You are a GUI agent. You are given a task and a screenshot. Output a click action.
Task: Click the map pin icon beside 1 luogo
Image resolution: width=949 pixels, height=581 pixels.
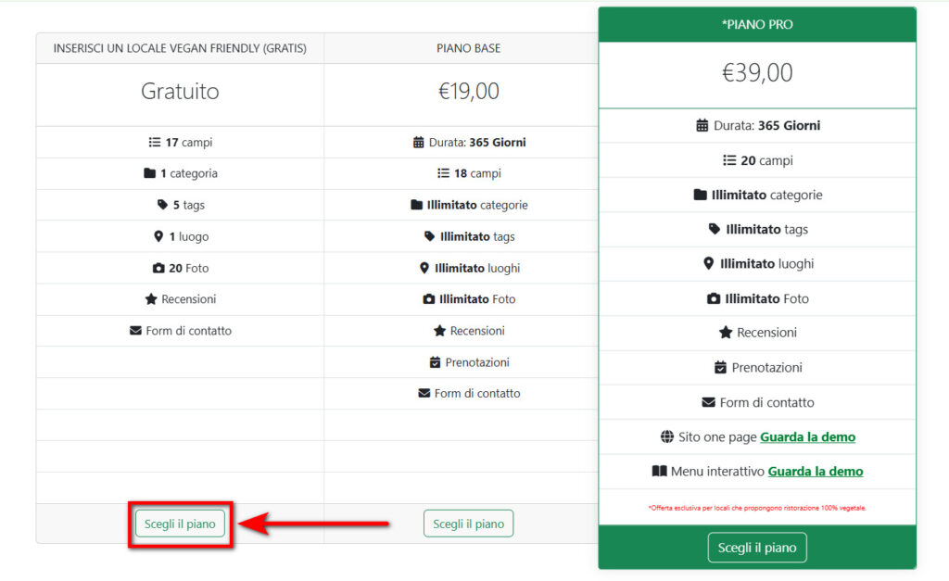[158, 236]
